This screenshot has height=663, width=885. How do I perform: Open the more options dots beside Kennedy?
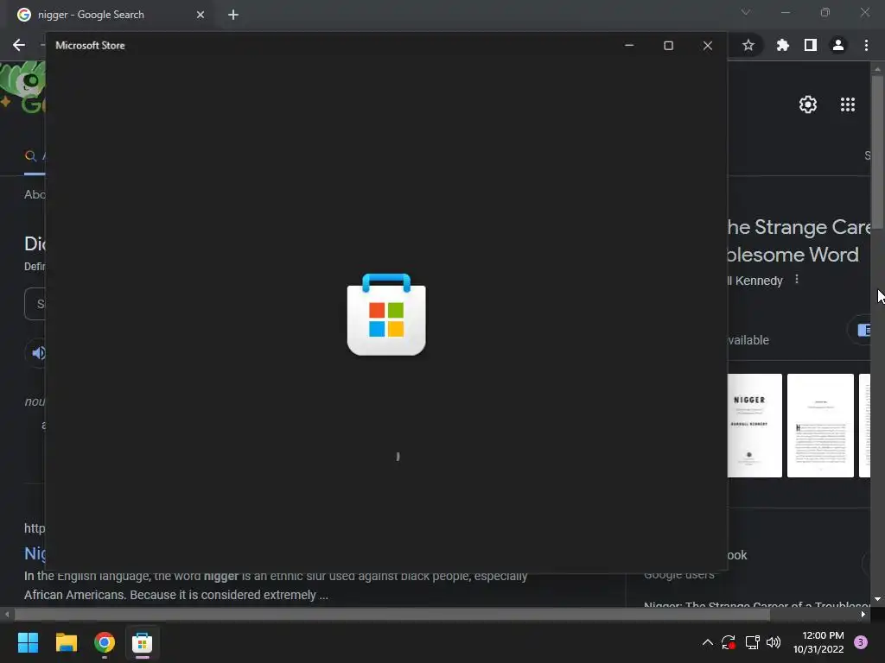tap(796, 279)
